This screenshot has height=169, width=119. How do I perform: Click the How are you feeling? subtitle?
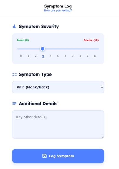click(x=58, y=10)
